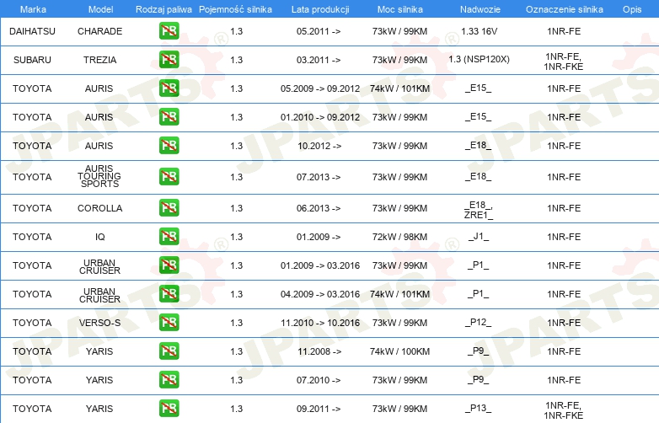This screenshot has width=659, height=423.
Task: Click body code '_J1_'
Action: (479, 237)
